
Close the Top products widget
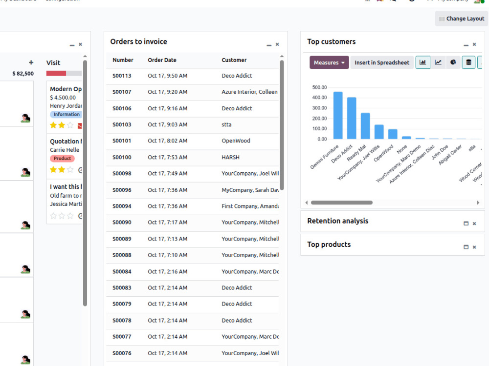click(474, 247)
